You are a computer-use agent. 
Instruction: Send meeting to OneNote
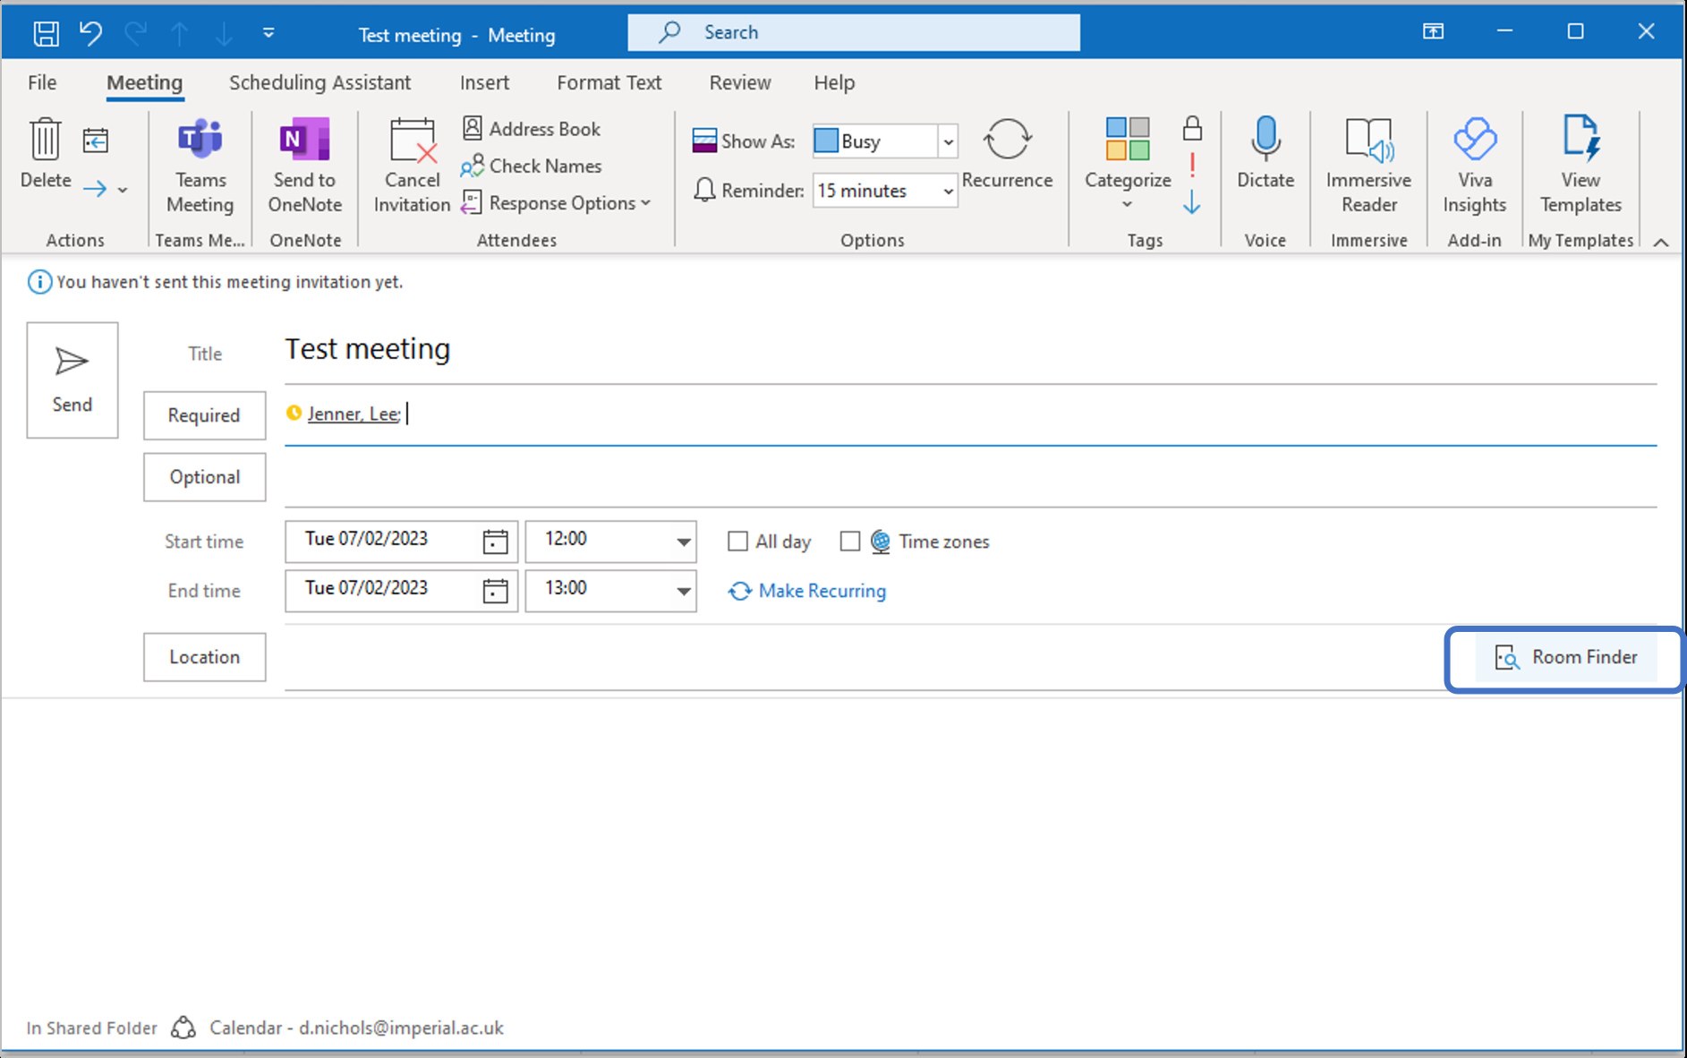pos(304,141)
